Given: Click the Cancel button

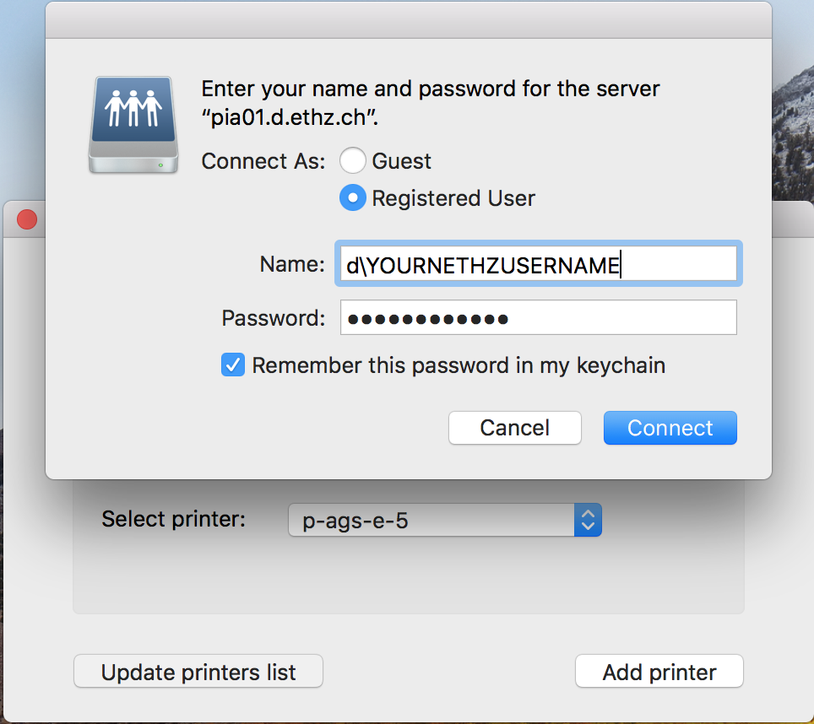Looking at the screenshot, I should [514, 428].
